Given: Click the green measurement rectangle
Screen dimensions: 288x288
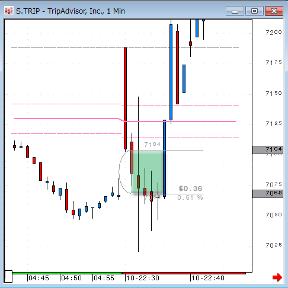Looking at the screenshot, I should pyautogui.click(x=148, y=172).
